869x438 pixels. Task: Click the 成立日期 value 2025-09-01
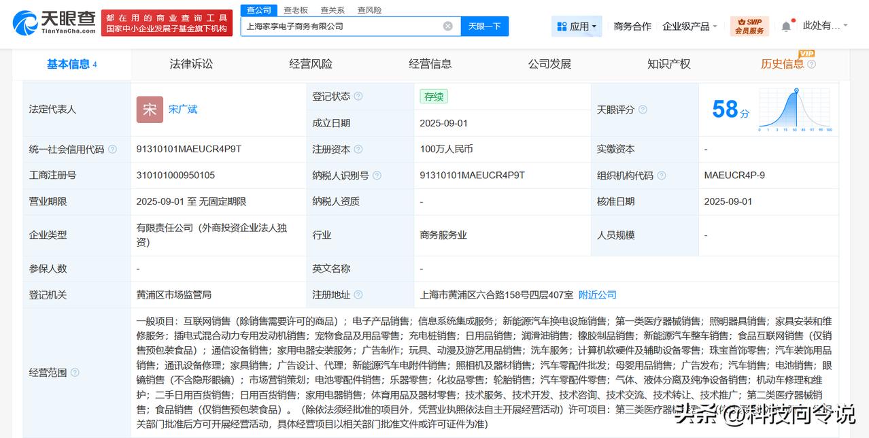(443, 123)
